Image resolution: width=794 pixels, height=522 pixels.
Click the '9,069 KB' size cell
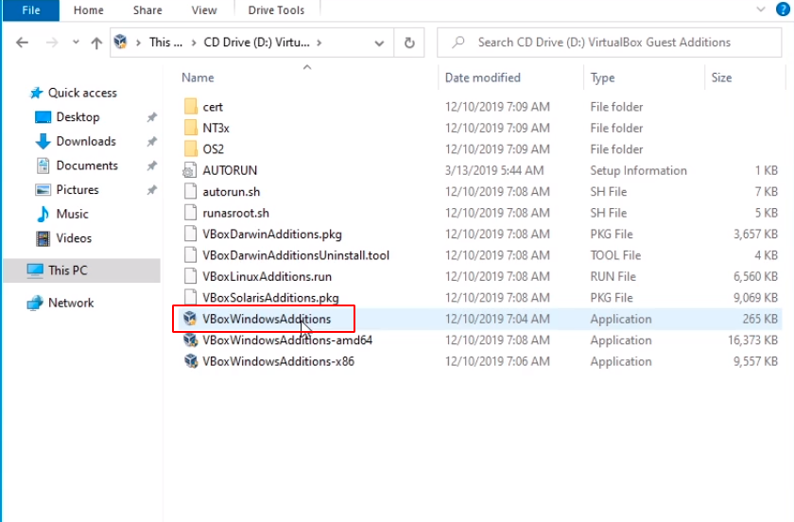click(755, 298)
